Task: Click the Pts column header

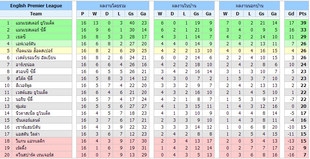Action: 303,14
